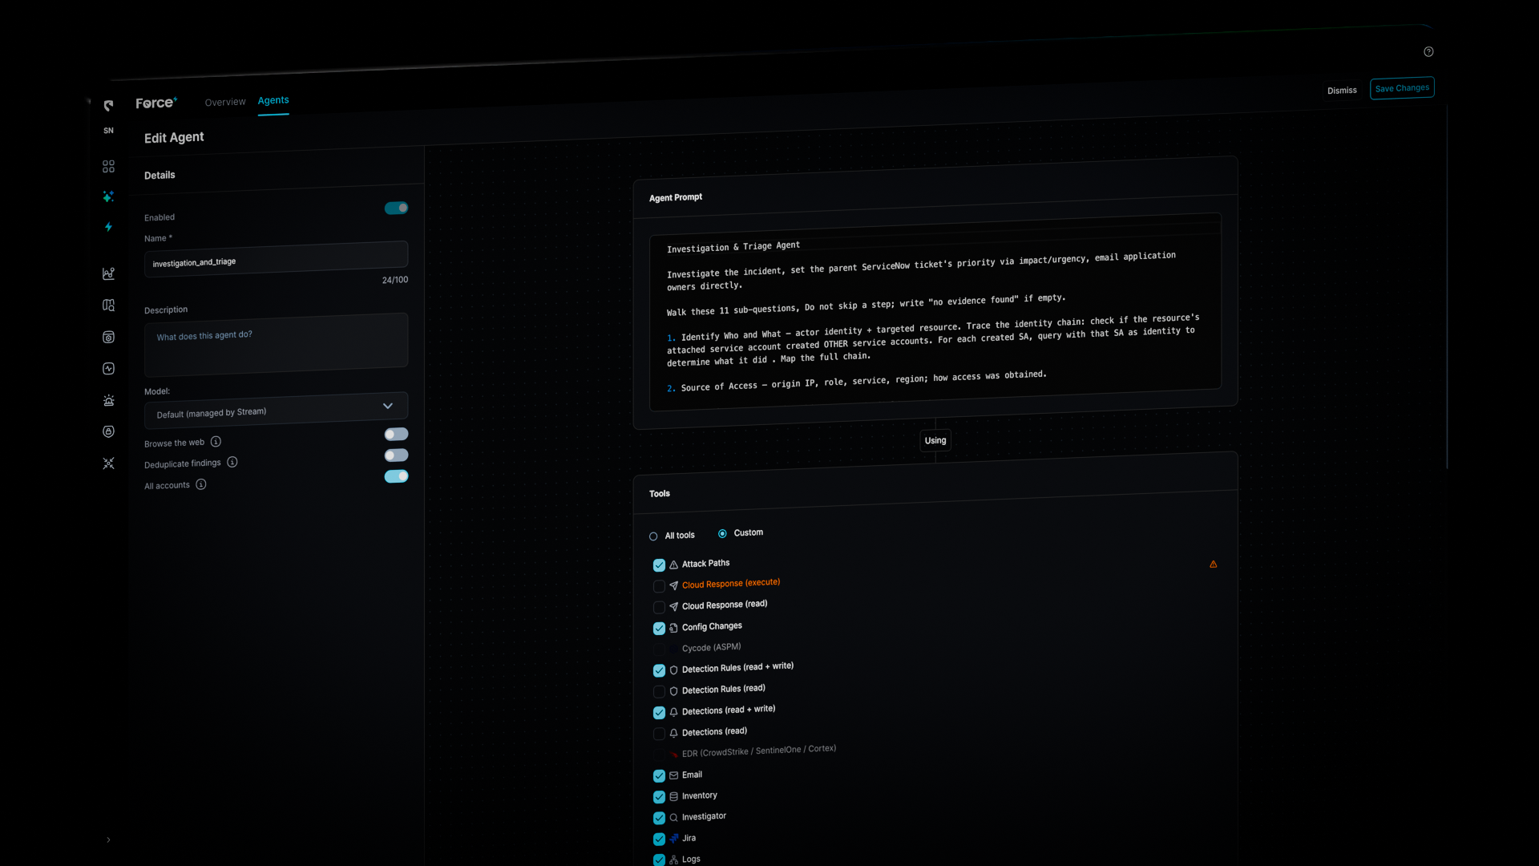Select the Custom radio button
Screen dimensions: 1539x866
coord(722,534)
